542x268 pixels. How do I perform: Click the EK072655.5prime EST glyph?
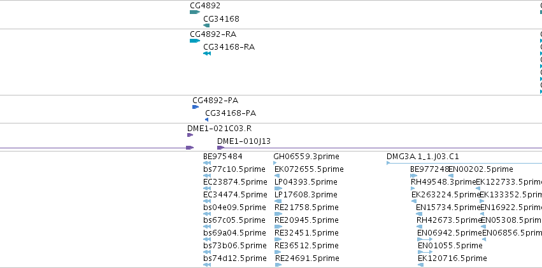coord(277,176)
